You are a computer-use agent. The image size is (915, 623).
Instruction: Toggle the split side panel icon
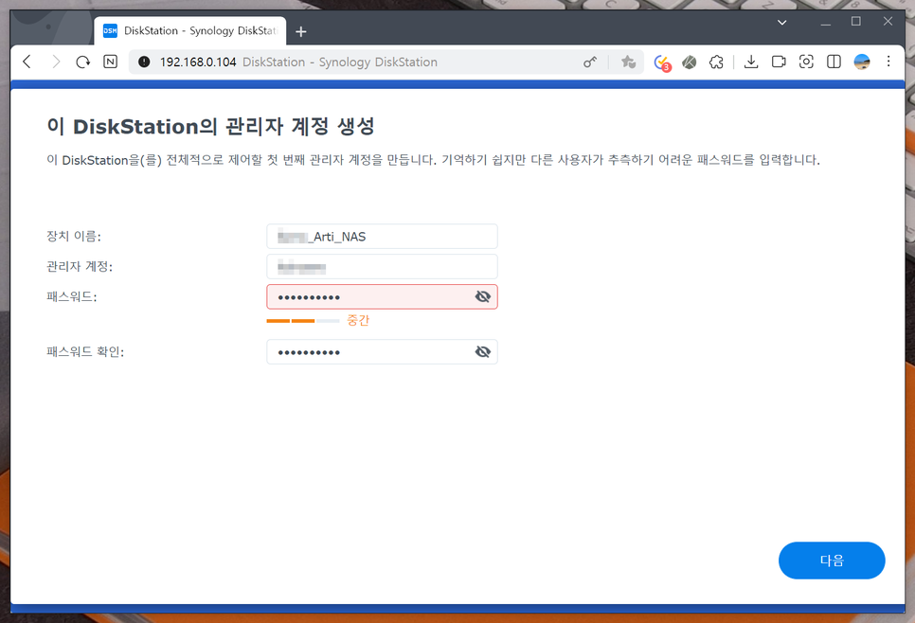pos(834,62)
